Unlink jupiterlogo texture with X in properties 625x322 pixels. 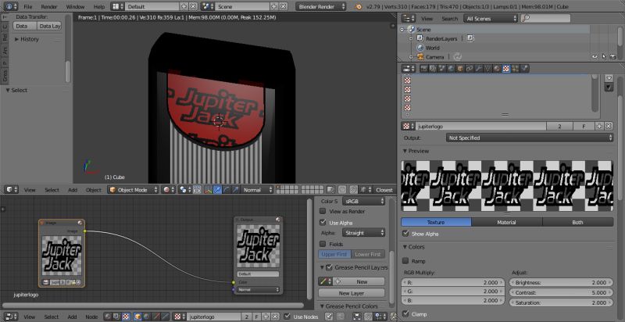pos(609,127)
